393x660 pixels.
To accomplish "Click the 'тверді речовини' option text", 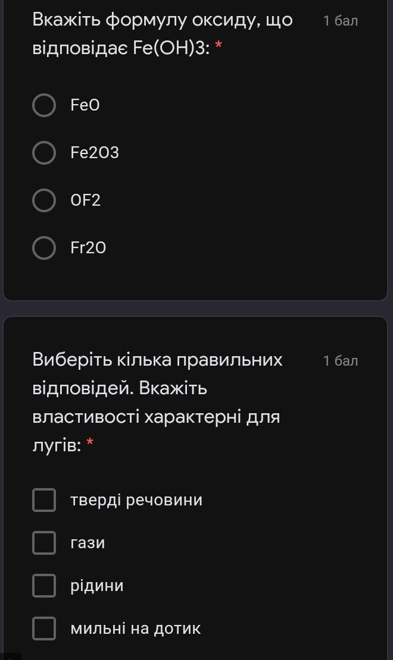I will point(136,500).
